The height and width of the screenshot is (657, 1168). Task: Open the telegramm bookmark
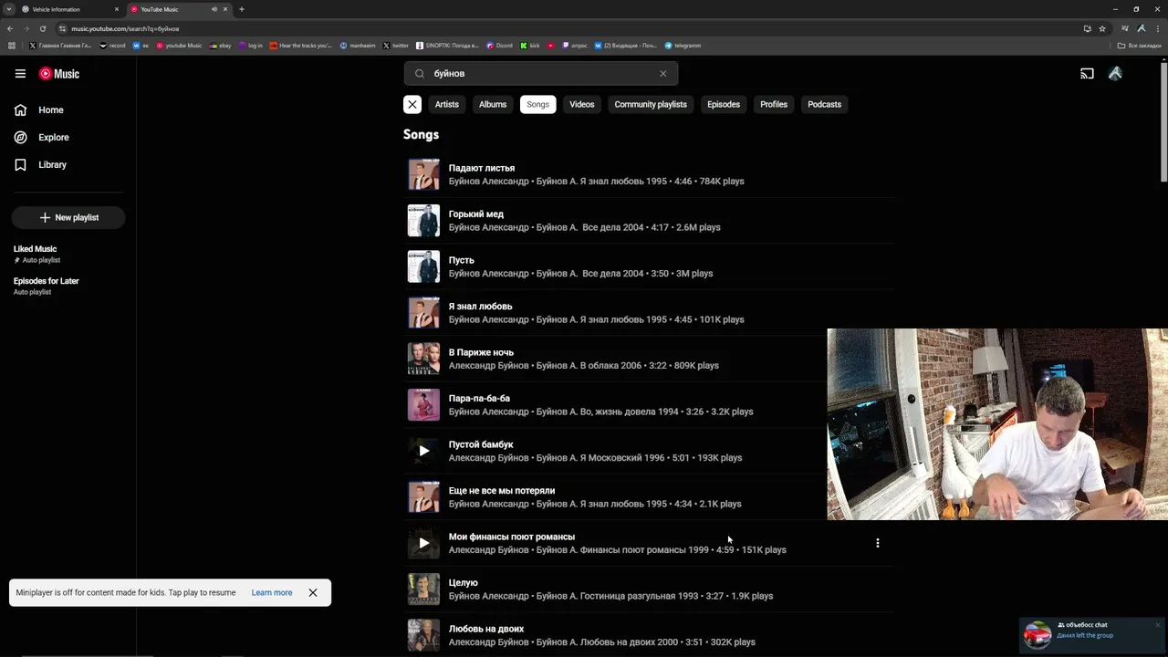683,46
